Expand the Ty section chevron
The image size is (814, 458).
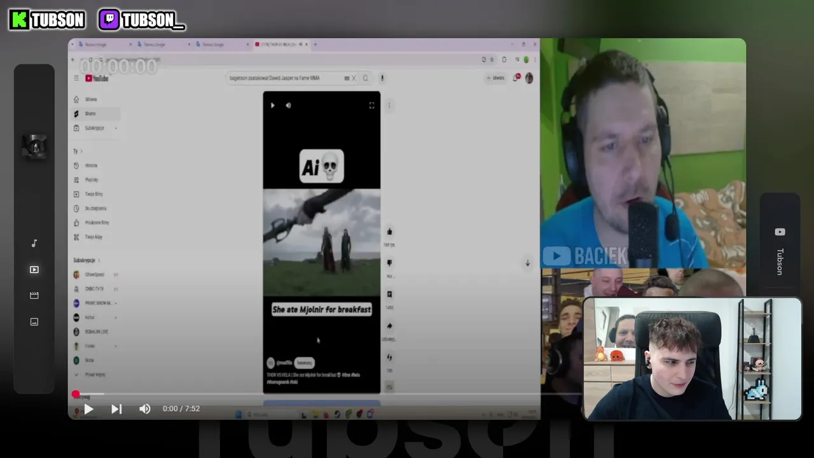81,151
